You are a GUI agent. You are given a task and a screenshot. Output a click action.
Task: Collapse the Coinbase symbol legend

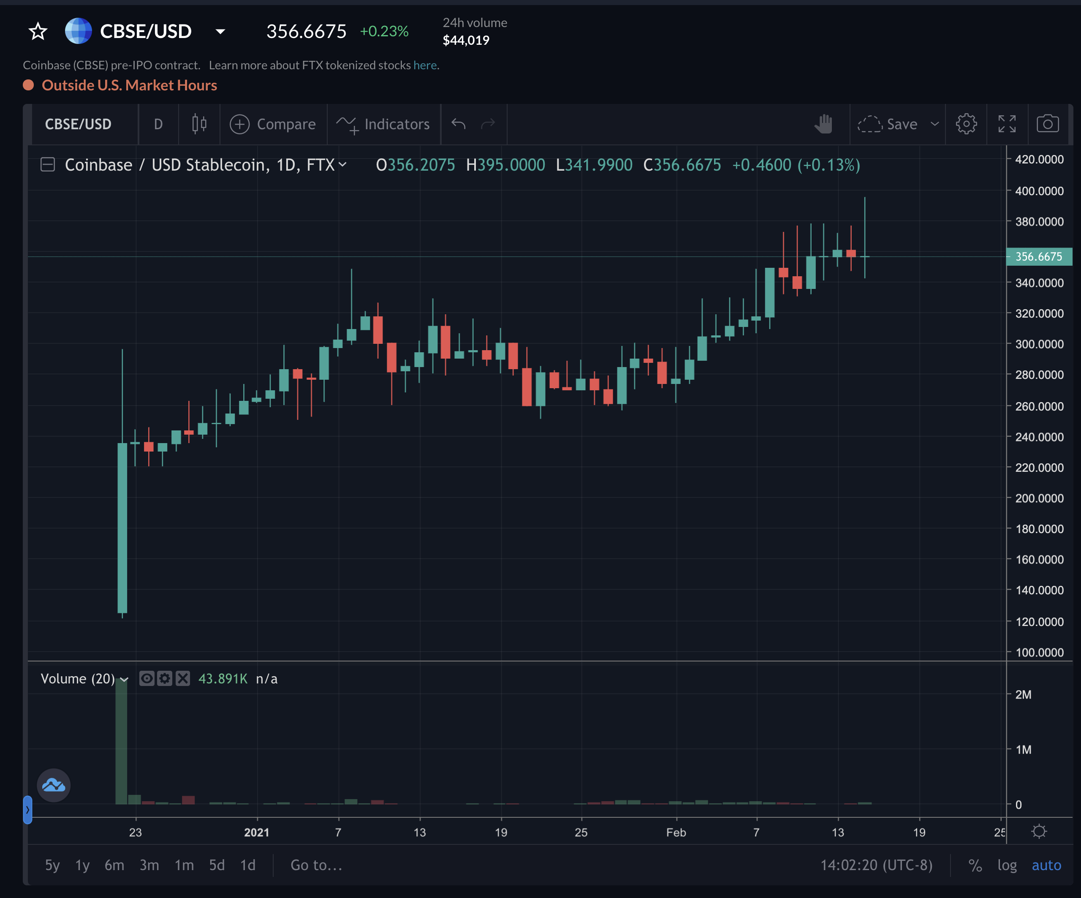(48, 165)
